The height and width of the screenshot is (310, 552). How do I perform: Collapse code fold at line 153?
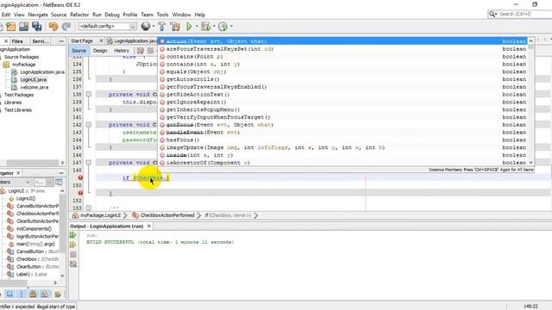point(88,208)
